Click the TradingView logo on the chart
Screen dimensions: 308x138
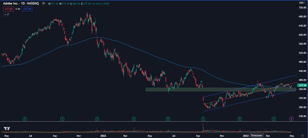pyautogui.click(x=7, y=129)
